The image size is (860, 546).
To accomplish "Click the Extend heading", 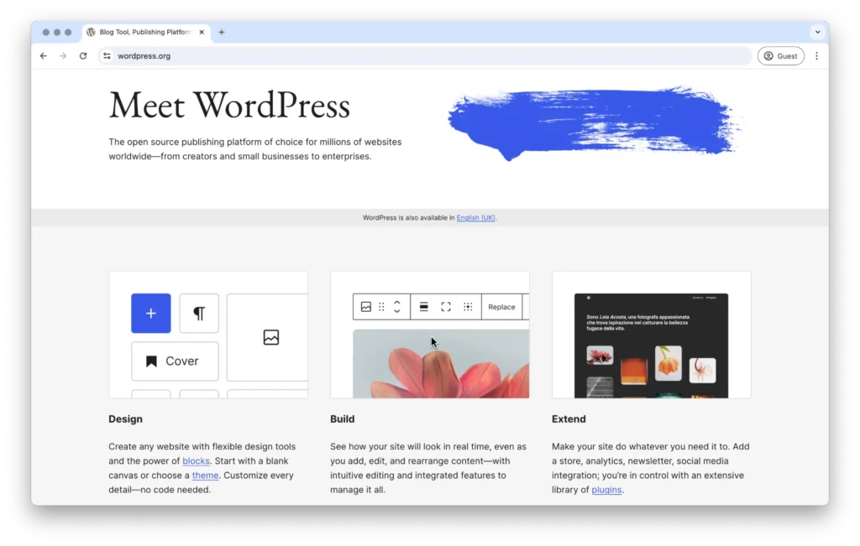I will coord(569,419).
